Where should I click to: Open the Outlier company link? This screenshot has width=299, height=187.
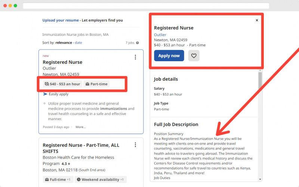(x=160, y=35)
